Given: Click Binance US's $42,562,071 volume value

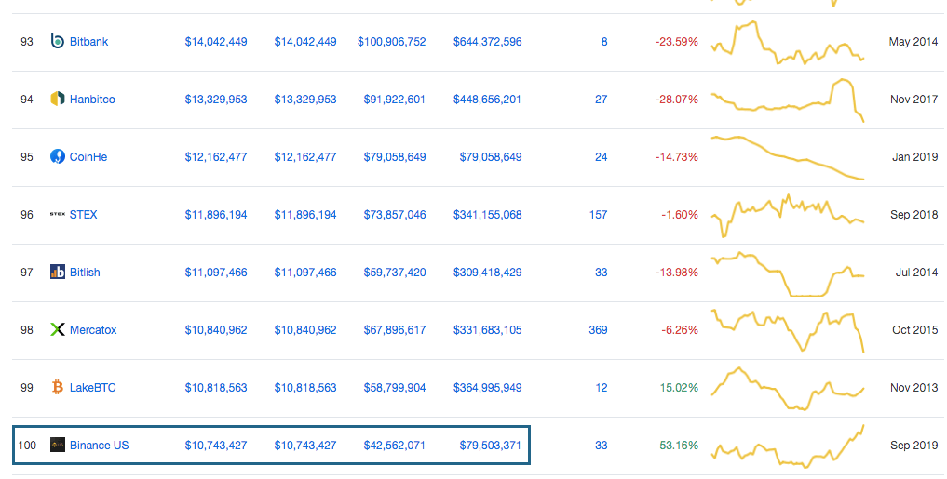Looking at the screenshot, I should coord(395,446).
